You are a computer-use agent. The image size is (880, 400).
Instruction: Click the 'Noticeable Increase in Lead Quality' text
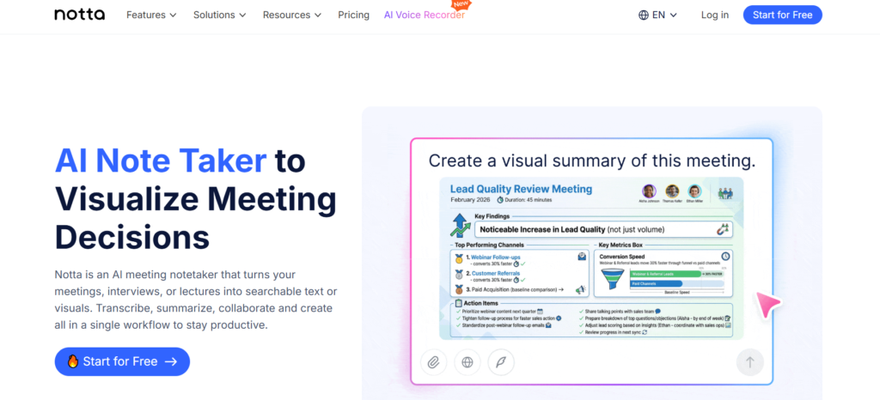point(542,229)
